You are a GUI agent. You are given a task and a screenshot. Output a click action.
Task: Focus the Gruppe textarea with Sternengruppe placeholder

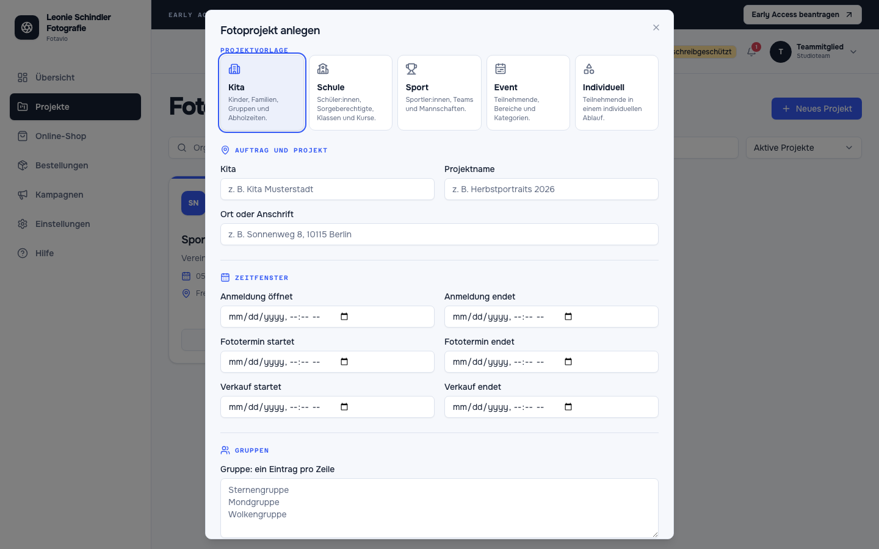(440, 508)
